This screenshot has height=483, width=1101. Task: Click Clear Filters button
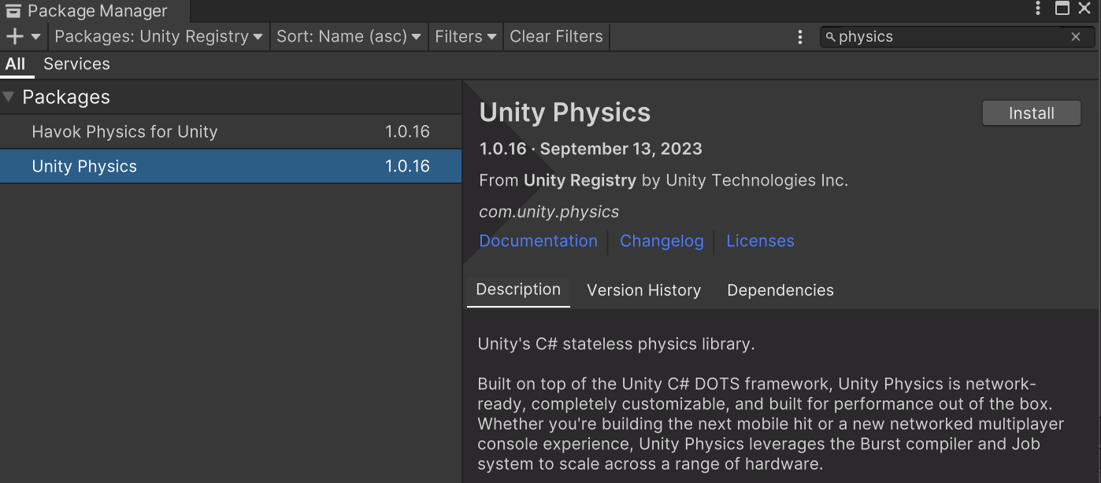[x=556, y=36]
